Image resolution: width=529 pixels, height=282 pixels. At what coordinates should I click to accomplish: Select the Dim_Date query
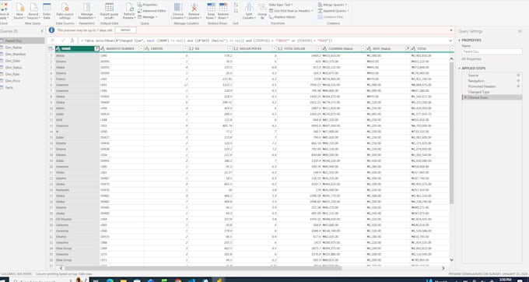pyautogui.click(x=12, y=61)
